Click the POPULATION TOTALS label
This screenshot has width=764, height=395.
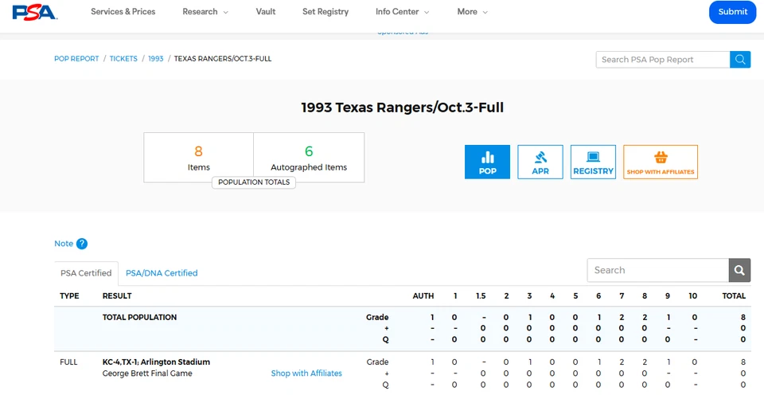(254, 182)
